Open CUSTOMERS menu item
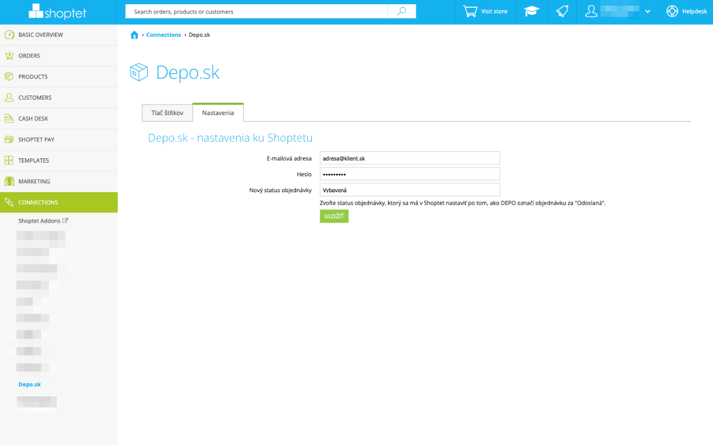Image resolution: width=713 pixels, height=445 pixels. [x=59, y=97]
